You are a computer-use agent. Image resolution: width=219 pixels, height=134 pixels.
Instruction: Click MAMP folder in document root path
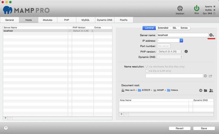pos(159,90)
